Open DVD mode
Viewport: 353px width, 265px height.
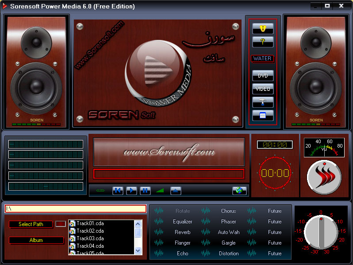(x=263, y=75)
